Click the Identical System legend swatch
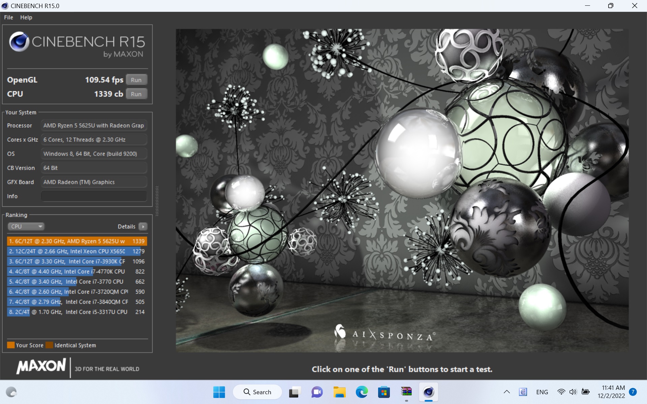Viewport: 647px width, 404px height. point(49,345)
